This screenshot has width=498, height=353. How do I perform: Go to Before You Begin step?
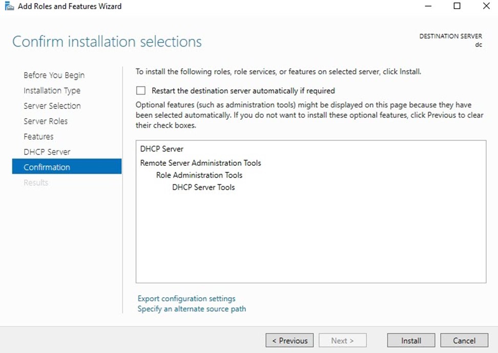pos(54,75)
